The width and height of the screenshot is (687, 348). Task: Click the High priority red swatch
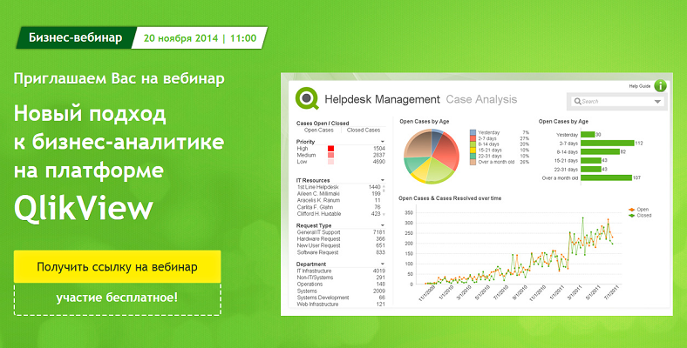point(330,149)
